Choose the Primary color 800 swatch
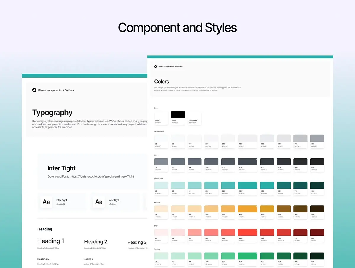This screenshot has width=355, height=268. (x=317, y=185)
